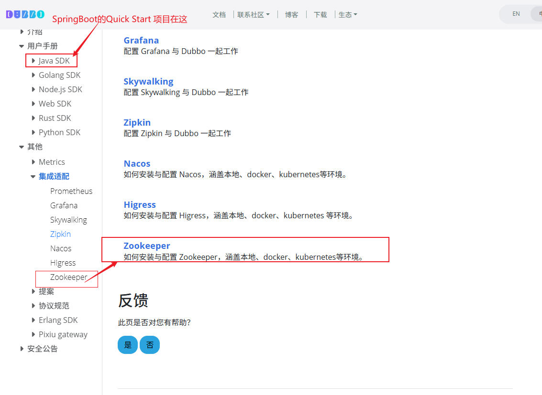Expand the Erlang SDK tree arrow
The height and width of the screenshot is (395, 542).
coord(33,320)
